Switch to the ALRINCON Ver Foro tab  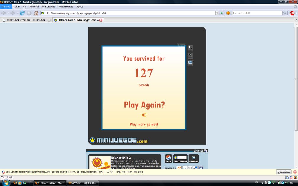tap(26, 20)
